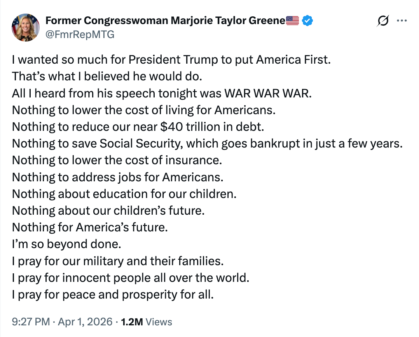Click the line about peace and prosperity
The height and width of the screenshot is (337, 419).
(113, 294)
